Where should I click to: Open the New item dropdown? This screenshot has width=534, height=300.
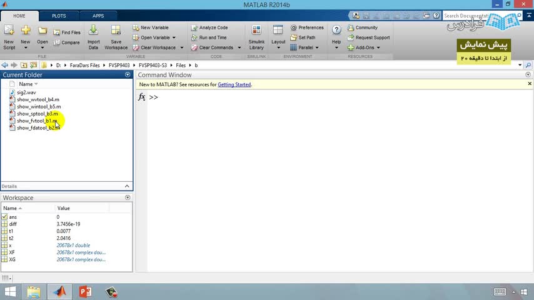[x=26, y=37]
